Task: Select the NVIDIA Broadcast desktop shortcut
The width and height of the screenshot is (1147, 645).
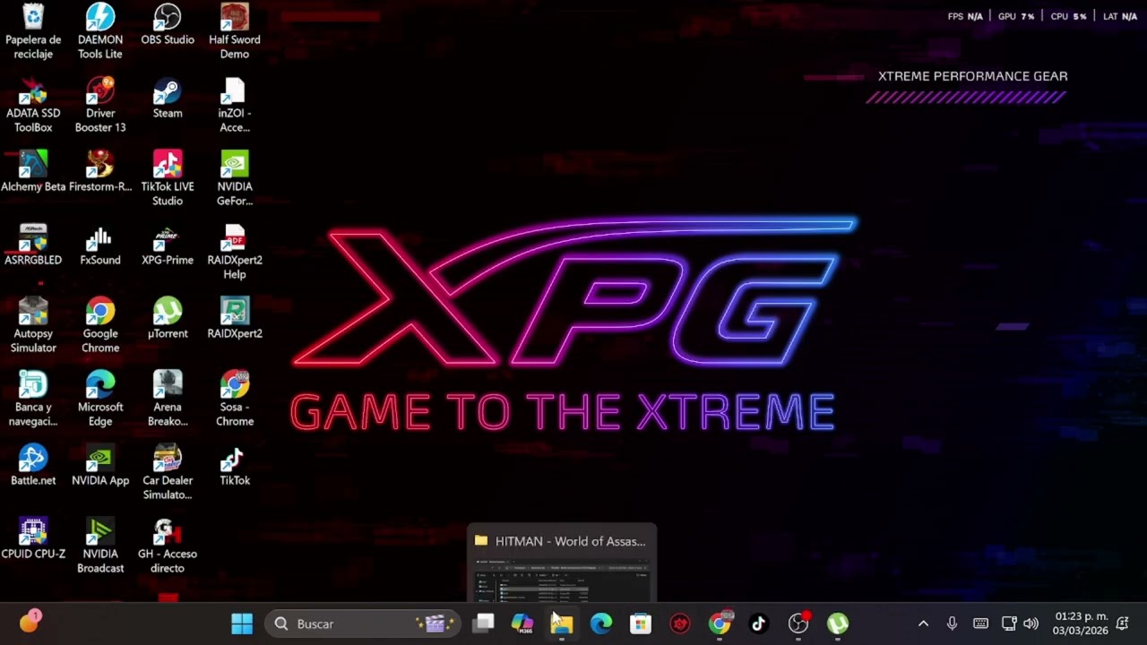Action: pos(100,546)
